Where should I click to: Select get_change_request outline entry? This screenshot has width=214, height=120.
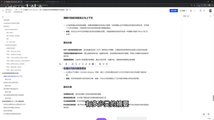13,36
